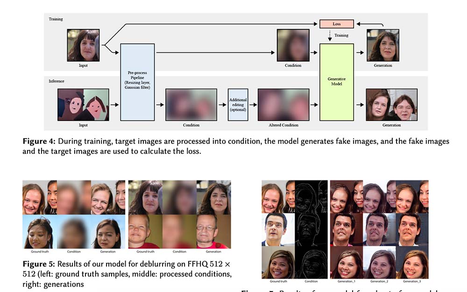Click the Figure 5 caption label
The width and height of the screenshot is (467, 292).
tap(39, 263)
